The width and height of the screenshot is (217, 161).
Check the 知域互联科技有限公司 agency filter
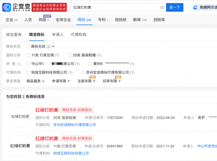pos(28,72)
